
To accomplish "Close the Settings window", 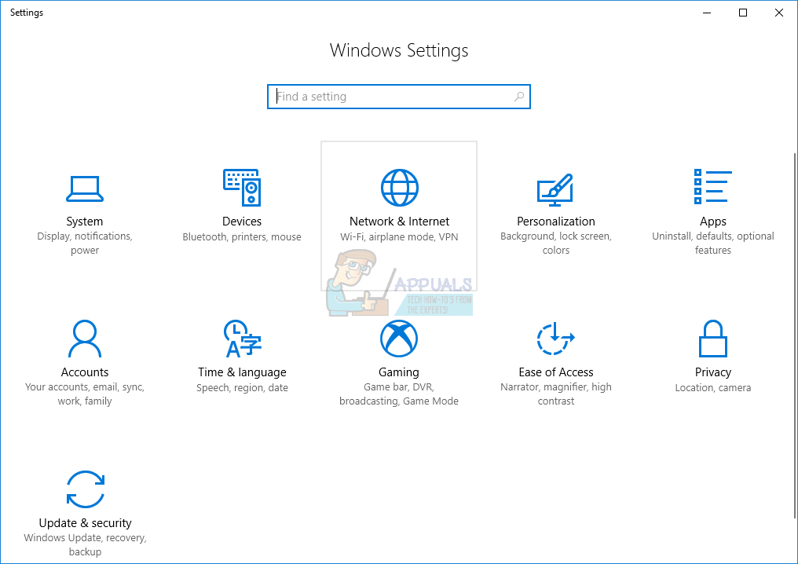I will coord(779,13).
